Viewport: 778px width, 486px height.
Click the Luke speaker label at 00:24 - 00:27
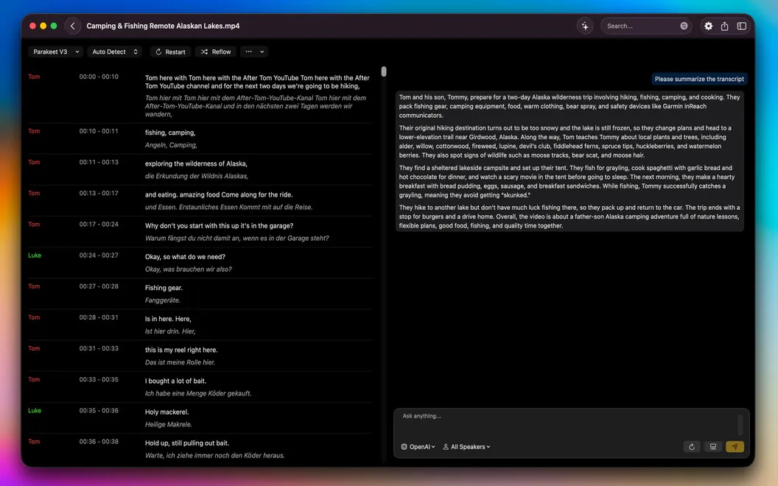click(x=35, y=256)
